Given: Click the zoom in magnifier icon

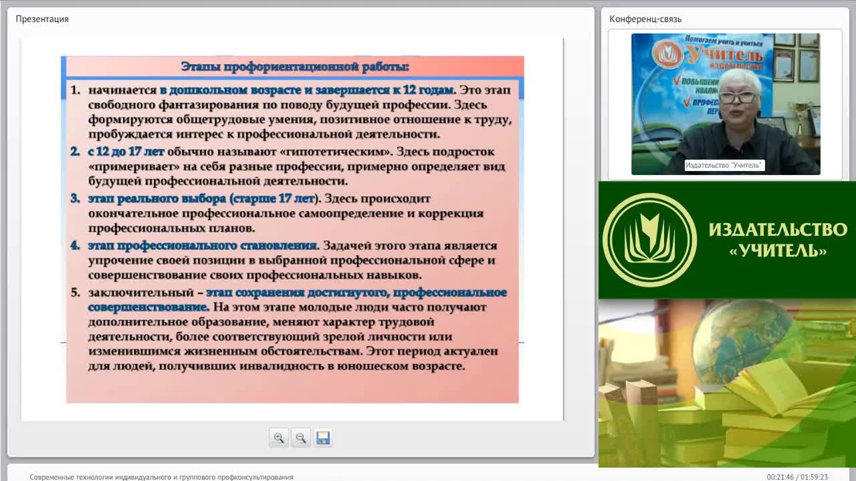Looking at the screenshot, I should click(279, 438).
